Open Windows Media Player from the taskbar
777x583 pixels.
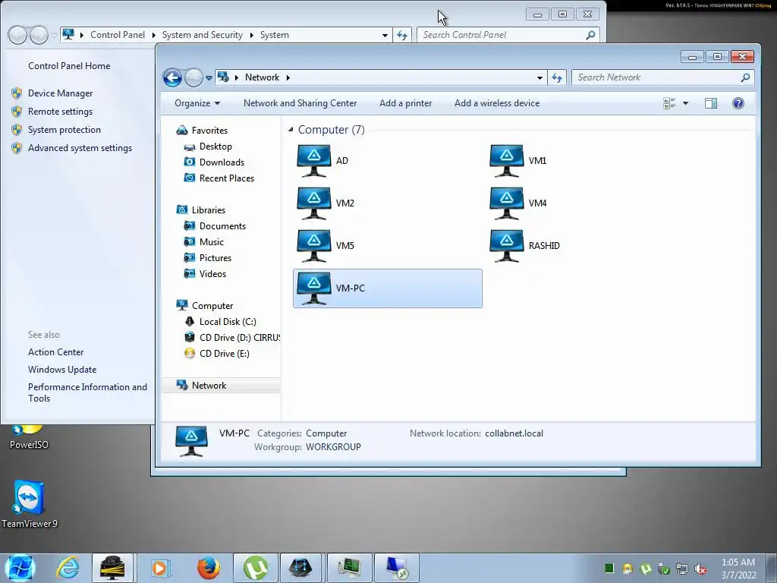coord(160,568)
